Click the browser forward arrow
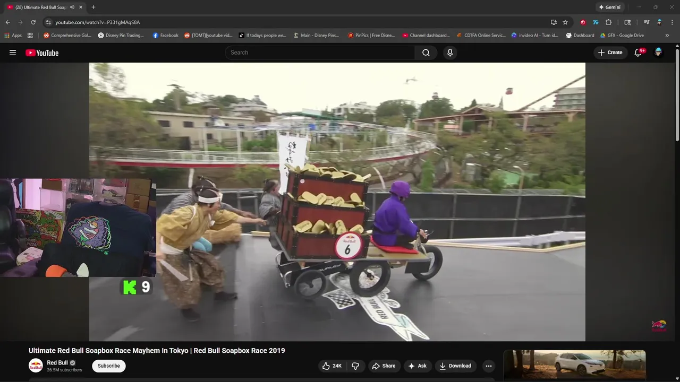This screenshot has width=680, height=382. click(20, 22)
